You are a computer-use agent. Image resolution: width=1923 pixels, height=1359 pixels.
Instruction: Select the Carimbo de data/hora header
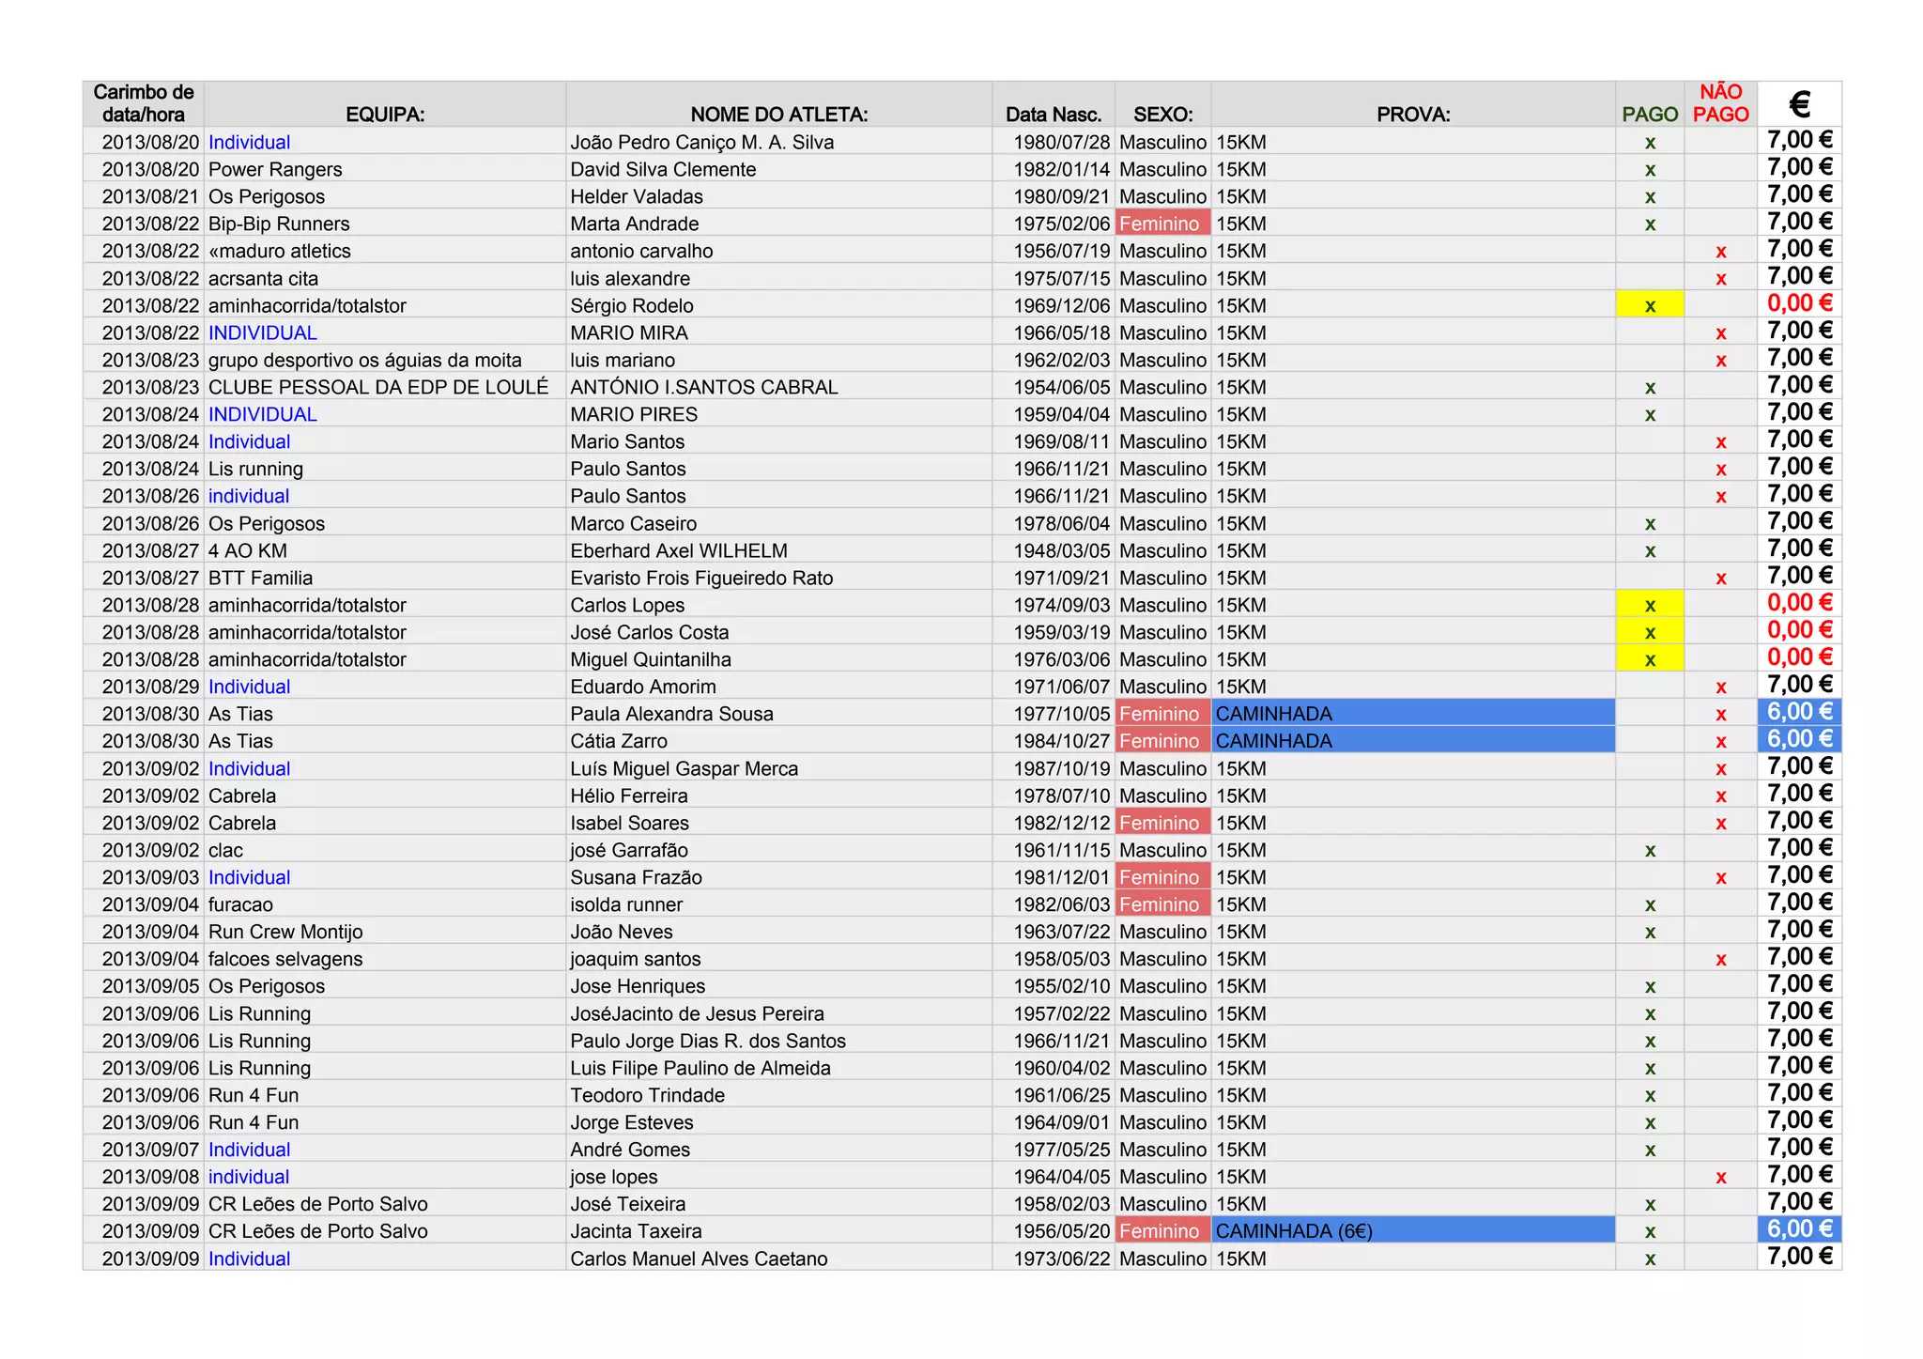tap(144, 103)
